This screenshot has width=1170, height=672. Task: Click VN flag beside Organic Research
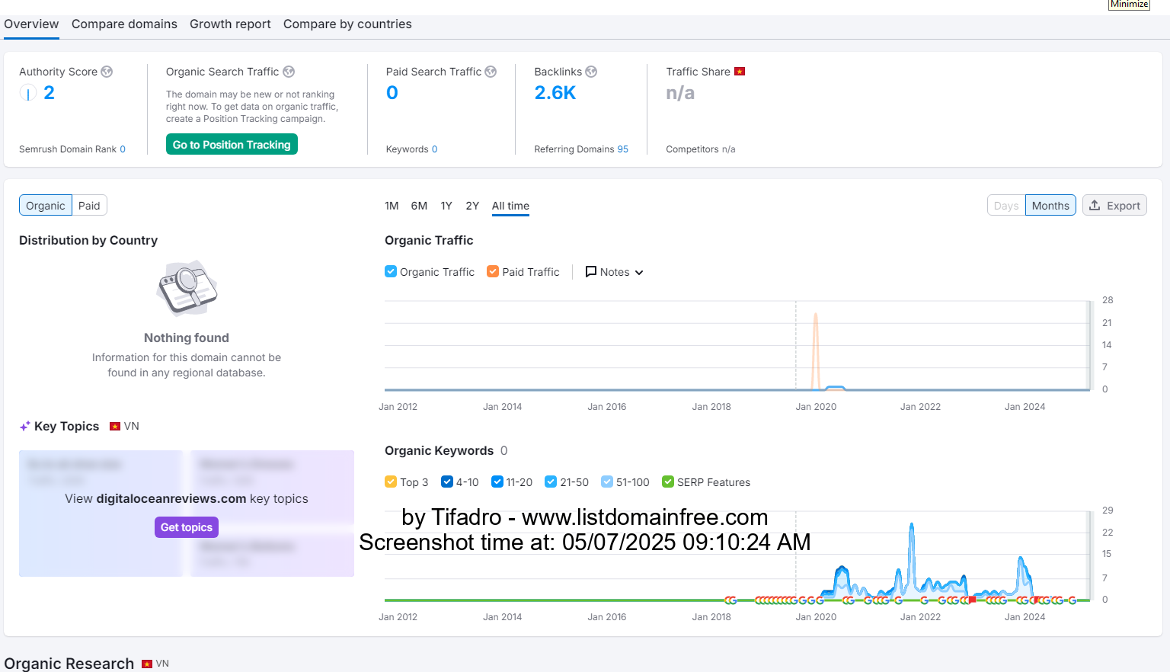point(147,664)
